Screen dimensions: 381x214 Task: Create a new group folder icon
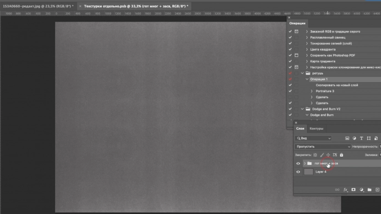click(x=369, y=190)
